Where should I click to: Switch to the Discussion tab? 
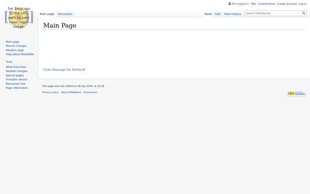[x=65, y=14]
